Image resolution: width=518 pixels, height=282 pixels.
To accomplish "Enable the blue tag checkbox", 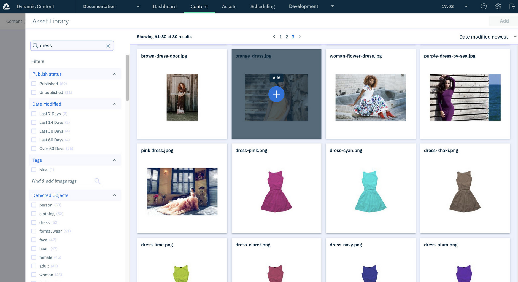I will pos(34,170).
